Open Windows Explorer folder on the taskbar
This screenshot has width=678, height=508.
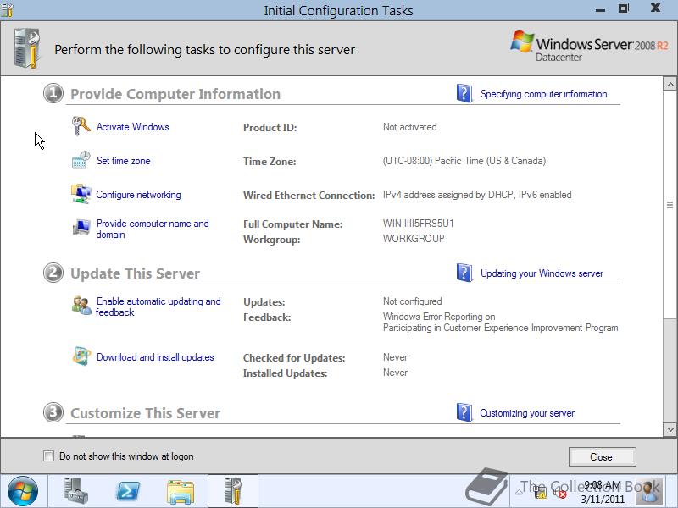pyautogui.click(x=181, y=492)
